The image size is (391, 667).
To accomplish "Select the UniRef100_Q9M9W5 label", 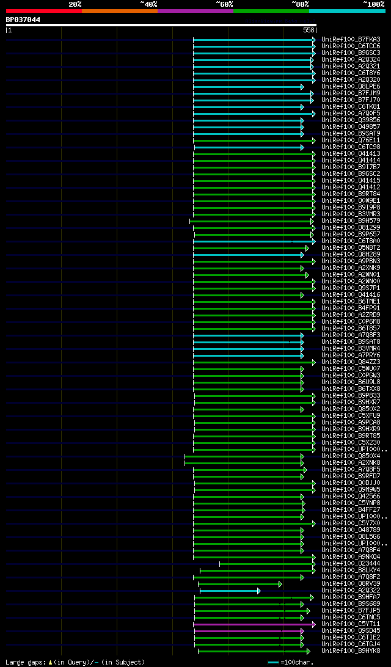I will click(351, 490).
